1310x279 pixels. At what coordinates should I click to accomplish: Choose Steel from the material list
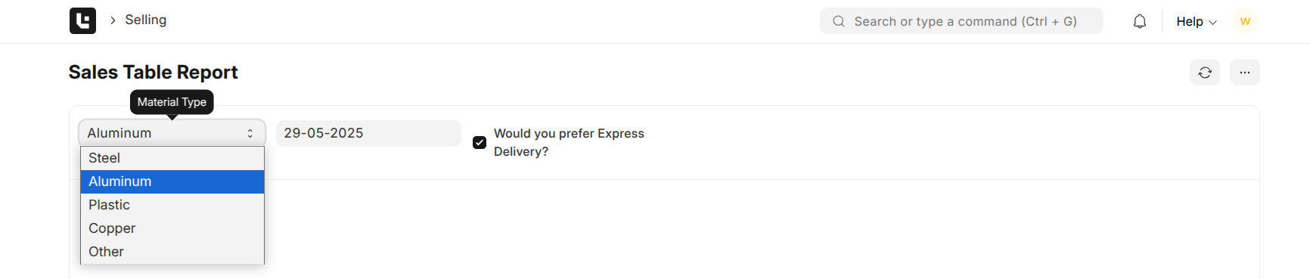[172, 158]
